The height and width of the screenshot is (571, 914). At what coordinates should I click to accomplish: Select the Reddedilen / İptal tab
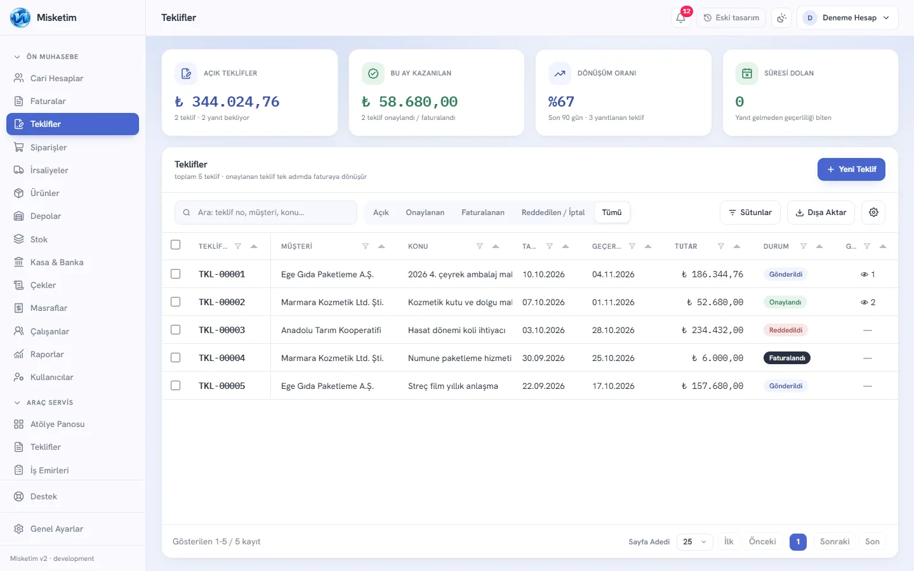(553, 213)
